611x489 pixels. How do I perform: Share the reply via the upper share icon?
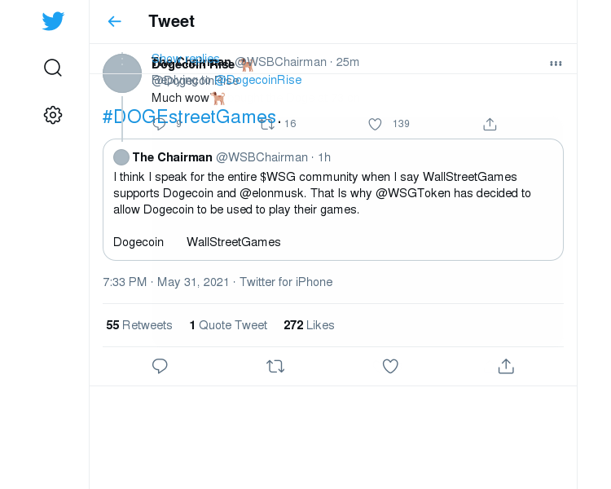tap(490, 125)
